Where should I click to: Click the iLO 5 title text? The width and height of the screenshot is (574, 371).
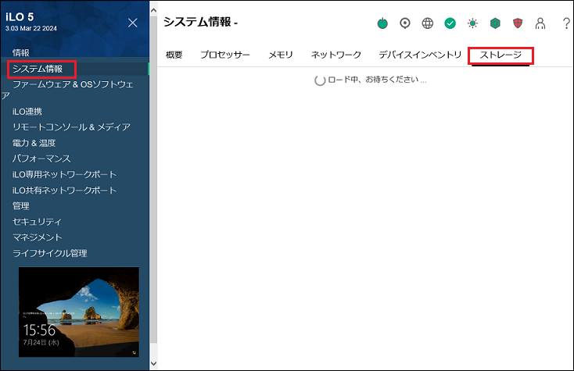click(x=20, y=17)
